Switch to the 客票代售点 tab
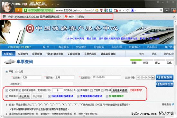The height and width of the screenshot is (118, 177). (x=90, y=54)
